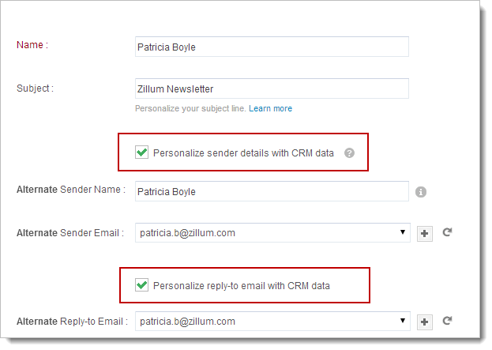492x350 pixels.
Task: Click the Name field label
Action: pyautogui.click(x=32, y=45)
